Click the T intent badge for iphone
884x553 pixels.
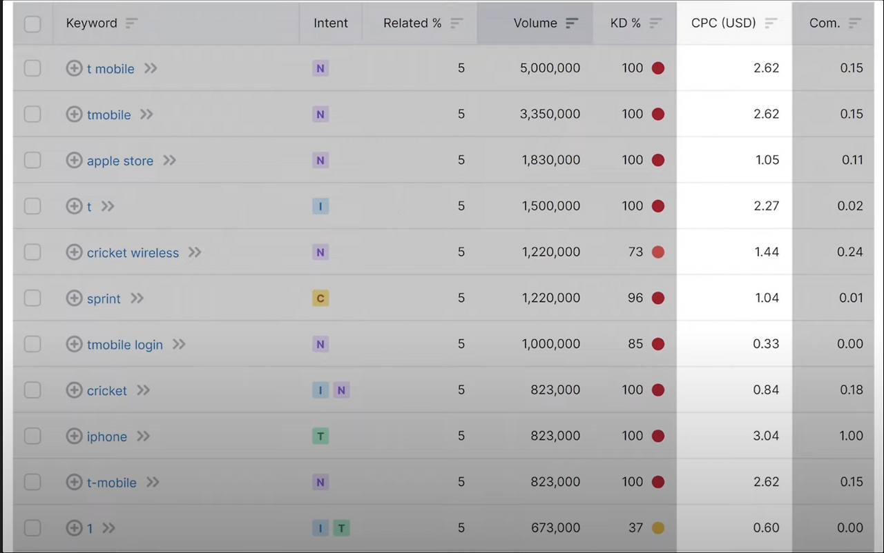click(x=320, y=436)
